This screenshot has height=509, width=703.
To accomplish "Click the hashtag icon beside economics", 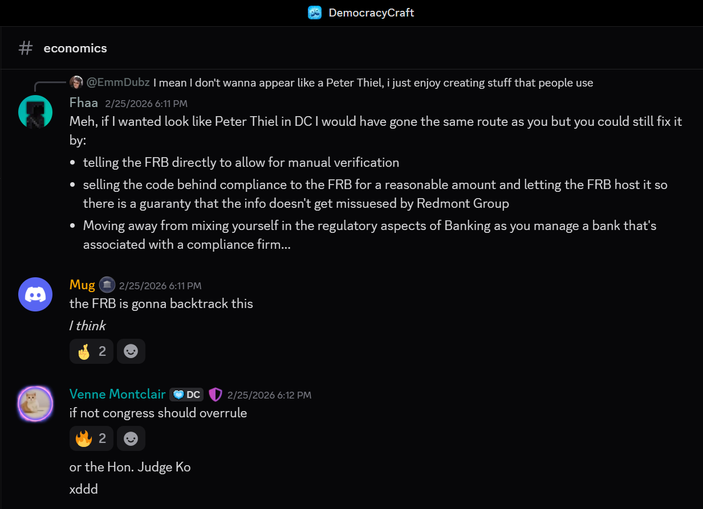I will tap(26, 48).
